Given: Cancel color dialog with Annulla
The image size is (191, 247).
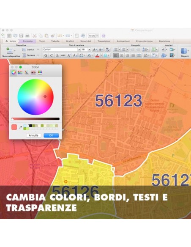Looking at the screenshot, I should (33, 135).
